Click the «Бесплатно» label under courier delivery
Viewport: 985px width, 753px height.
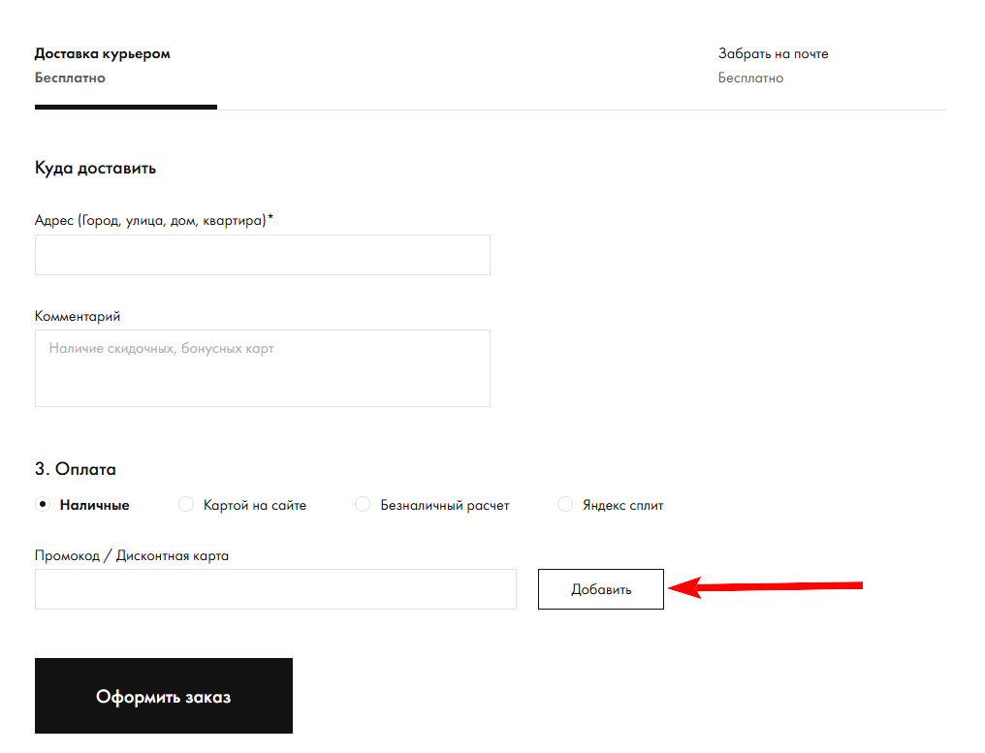point(70,78)
